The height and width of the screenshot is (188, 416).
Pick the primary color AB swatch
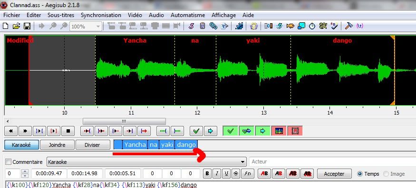click(264, 174)
